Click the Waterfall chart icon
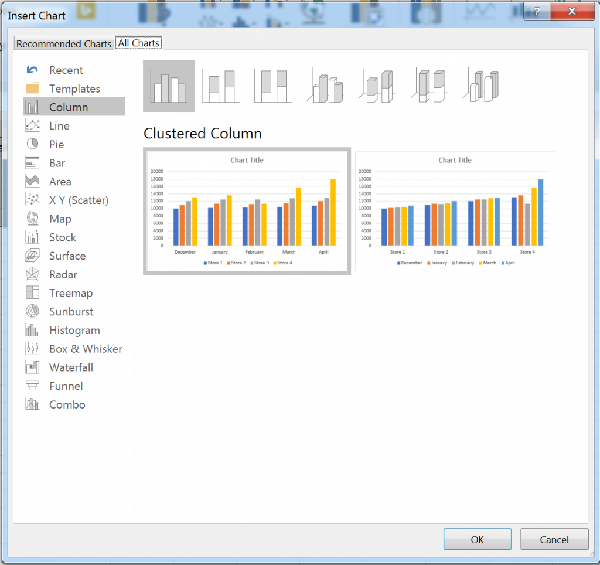The width and height of the screenshot is (600, 565). pos(32,367)
